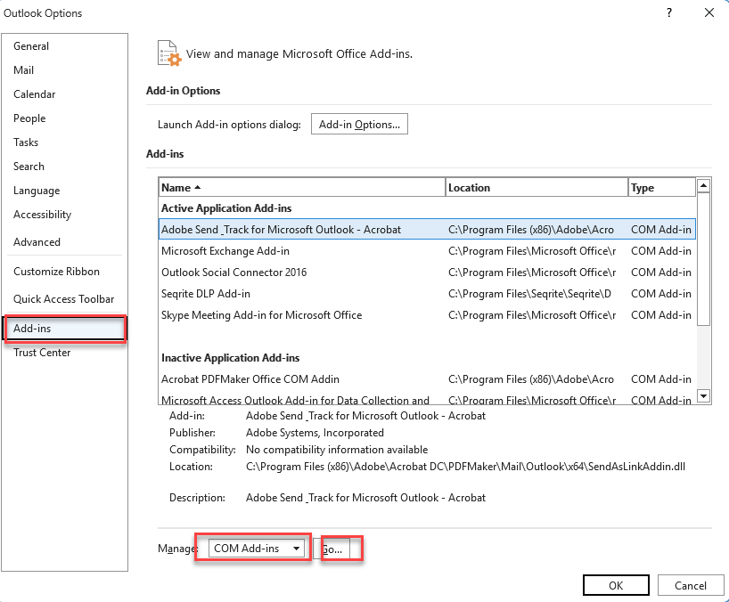
Task: Click the Location column header
Action: 537,188
